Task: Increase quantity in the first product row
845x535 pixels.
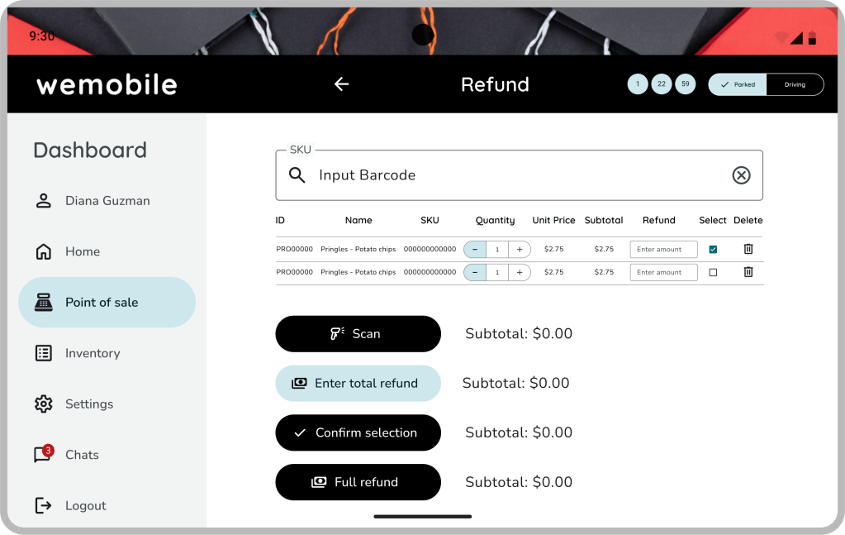Action: [520, 249]
